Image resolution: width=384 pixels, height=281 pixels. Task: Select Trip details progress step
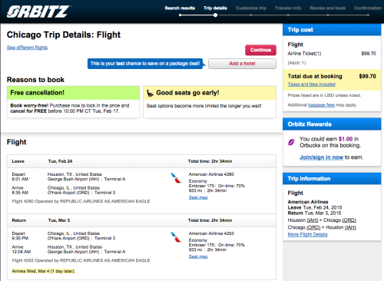pyautogui.click(x=215, y=8)
